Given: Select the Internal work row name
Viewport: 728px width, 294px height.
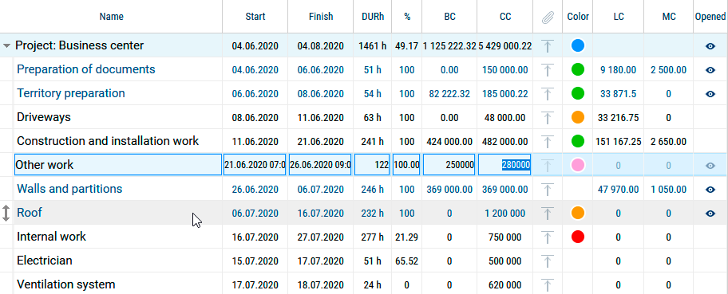Looking at the screenshot, I should (52, 237).
